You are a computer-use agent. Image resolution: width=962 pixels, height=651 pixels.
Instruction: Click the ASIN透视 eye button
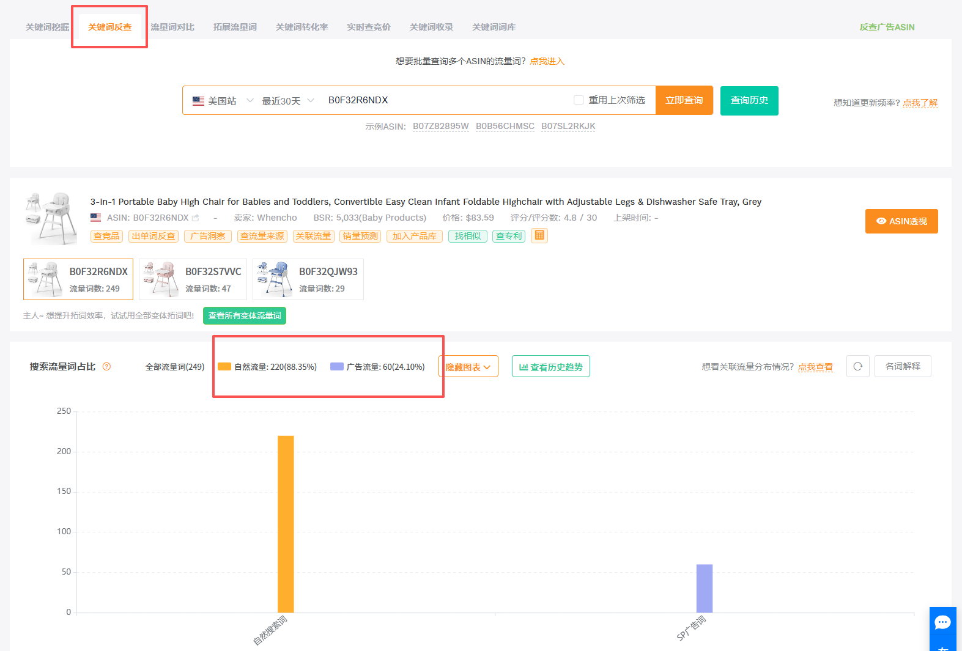(901, 221)
